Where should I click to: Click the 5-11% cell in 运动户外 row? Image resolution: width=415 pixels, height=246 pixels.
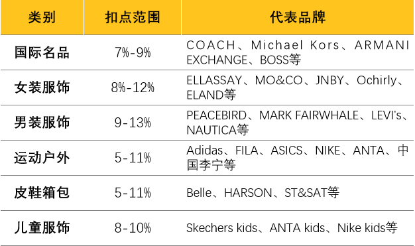133,158
